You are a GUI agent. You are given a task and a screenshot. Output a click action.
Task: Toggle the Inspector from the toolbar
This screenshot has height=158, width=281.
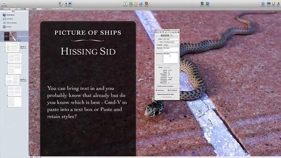coord(263,4)
